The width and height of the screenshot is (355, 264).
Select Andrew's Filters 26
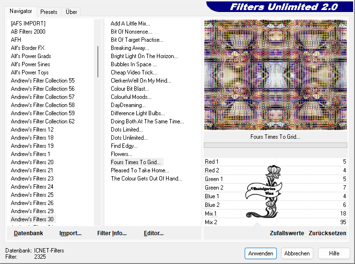click(32, 203)
